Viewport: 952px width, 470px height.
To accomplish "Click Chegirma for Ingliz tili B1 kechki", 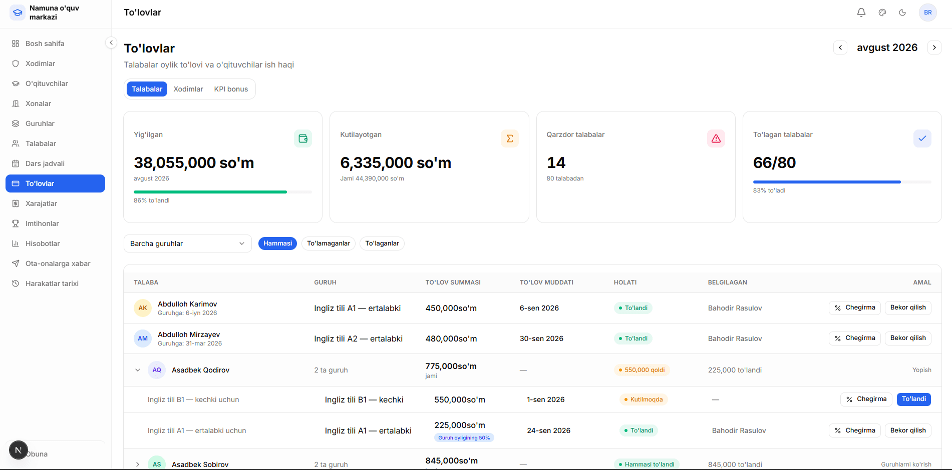I will (x=866, y=399).
